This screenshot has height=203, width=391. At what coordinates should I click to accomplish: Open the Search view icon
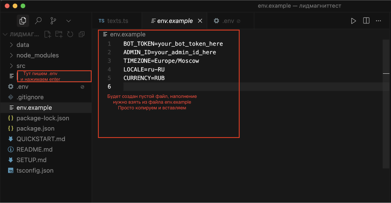(x=38, y=21)
